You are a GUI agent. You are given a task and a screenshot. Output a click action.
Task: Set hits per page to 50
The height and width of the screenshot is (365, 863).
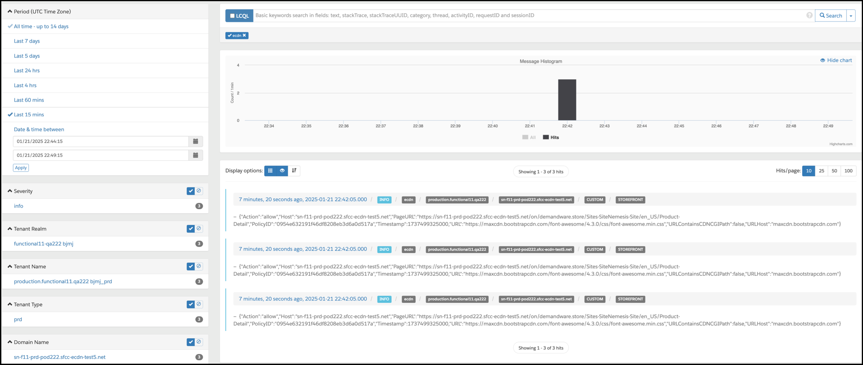point(834,171)
